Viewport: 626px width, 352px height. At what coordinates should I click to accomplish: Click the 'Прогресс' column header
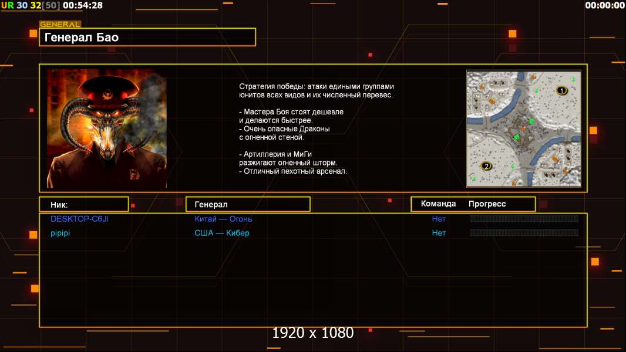[487, 204]
